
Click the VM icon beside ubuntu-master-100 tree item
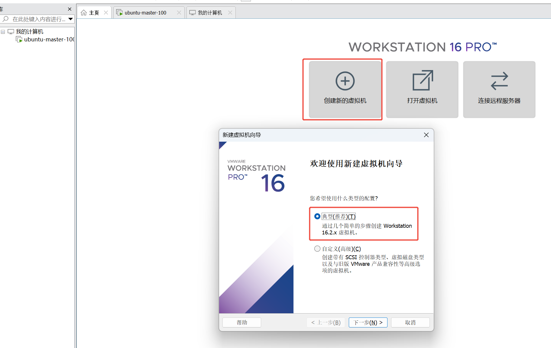(19, 39)
